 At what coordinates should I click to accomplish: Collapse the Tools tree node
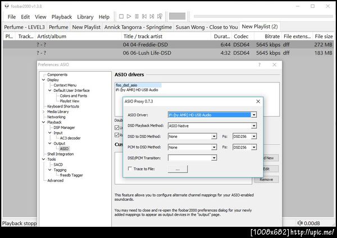[x=44, y=160]
